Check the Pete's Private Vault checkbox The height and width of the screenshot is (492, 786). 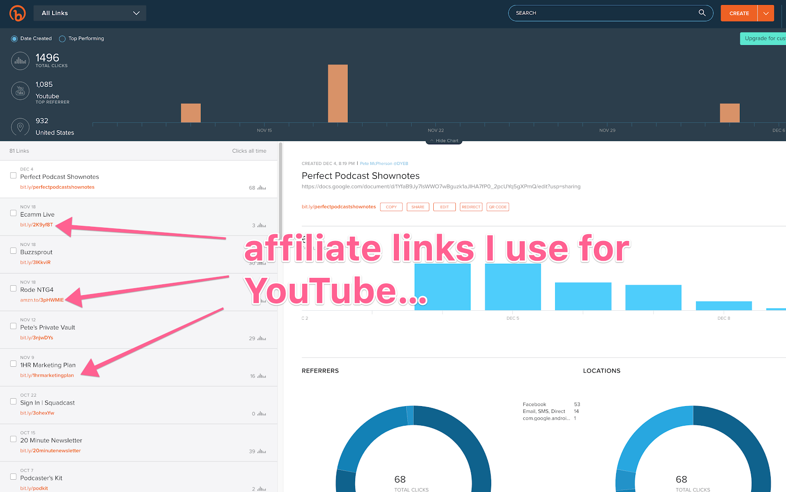13,326
